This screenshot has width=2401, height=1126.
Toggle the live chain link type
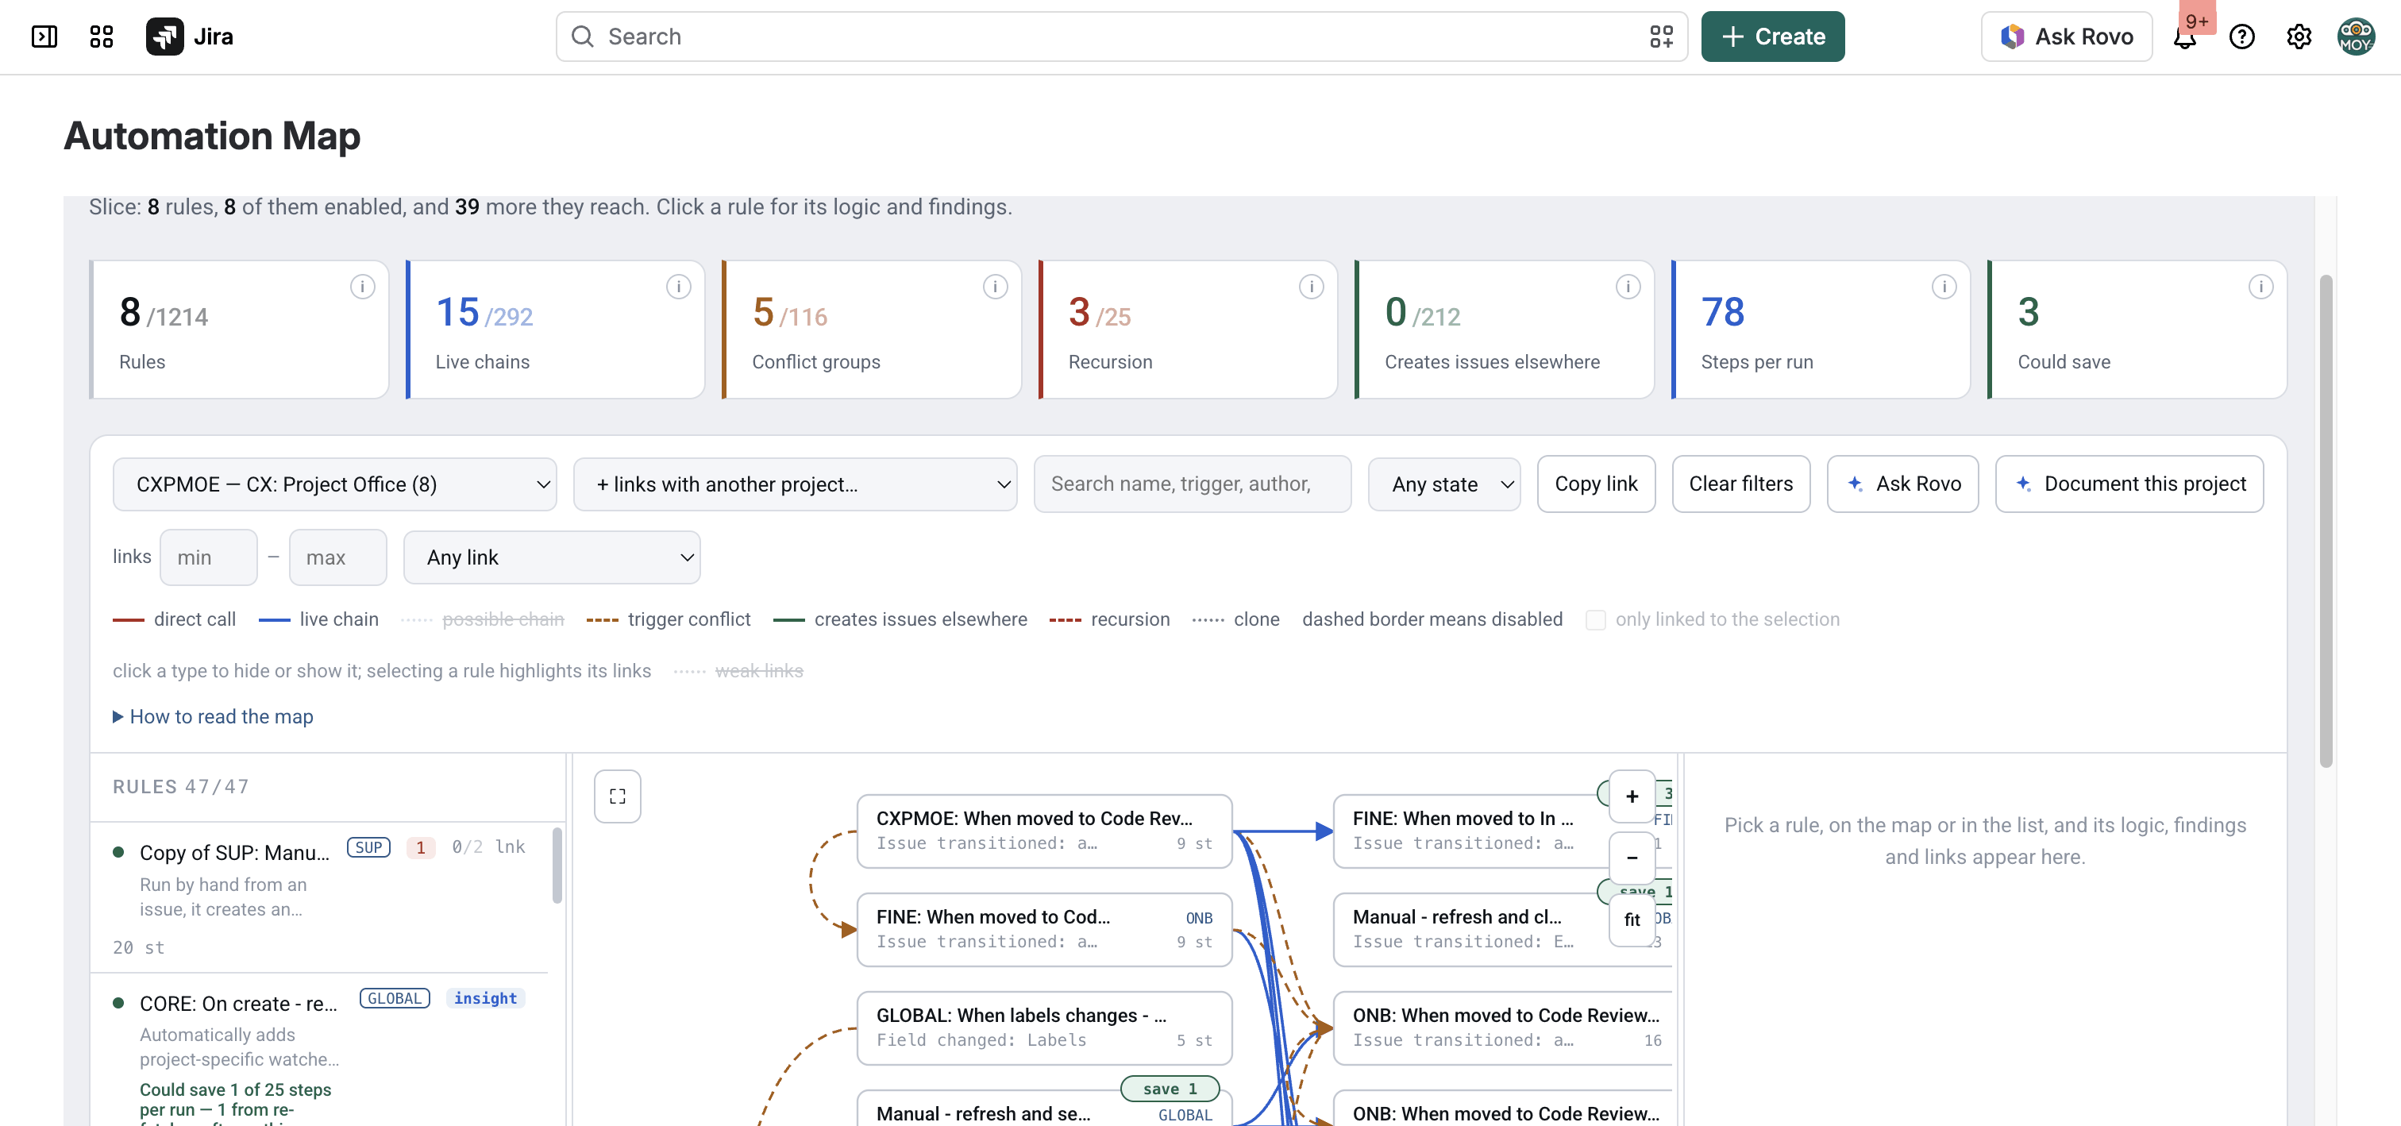point(318,619)
